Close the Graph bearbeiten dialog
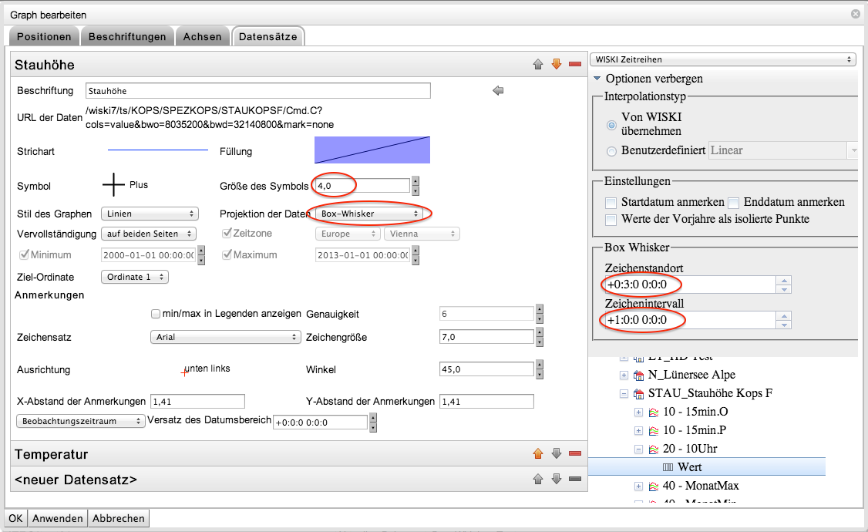This screenshot has width=868, height=532. 856,14
